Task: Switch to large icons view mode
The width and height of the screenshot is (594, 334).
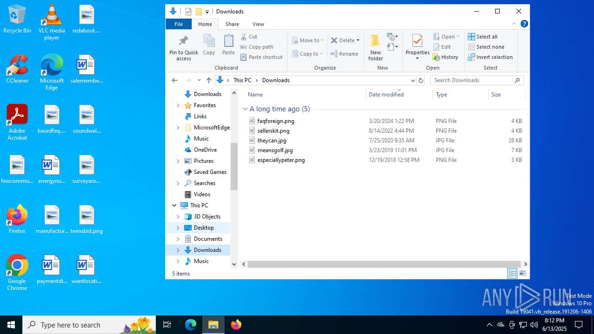Action: click(x=523, y=274)
